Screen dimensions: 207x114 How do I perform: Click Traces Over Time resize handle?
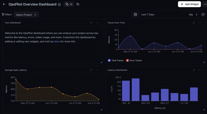[204, 62]
